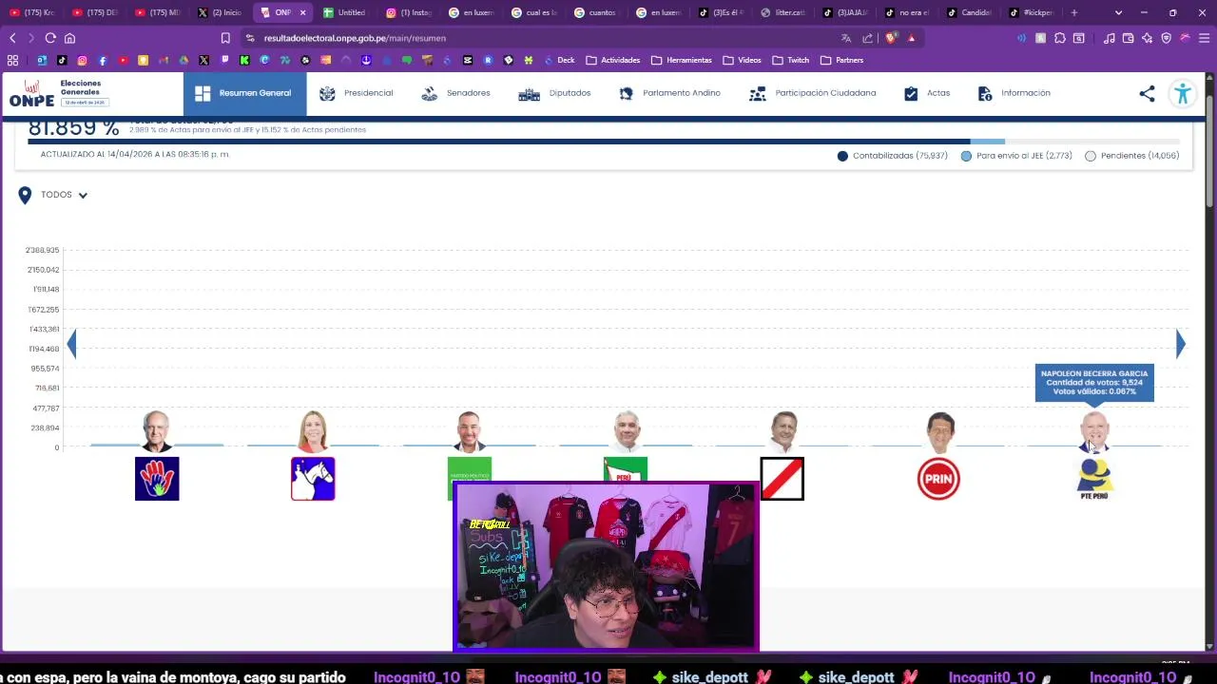Open the Brave shields icon
Screen dimensions: 1217x684
pyautogui.click(x=890, y=38)
